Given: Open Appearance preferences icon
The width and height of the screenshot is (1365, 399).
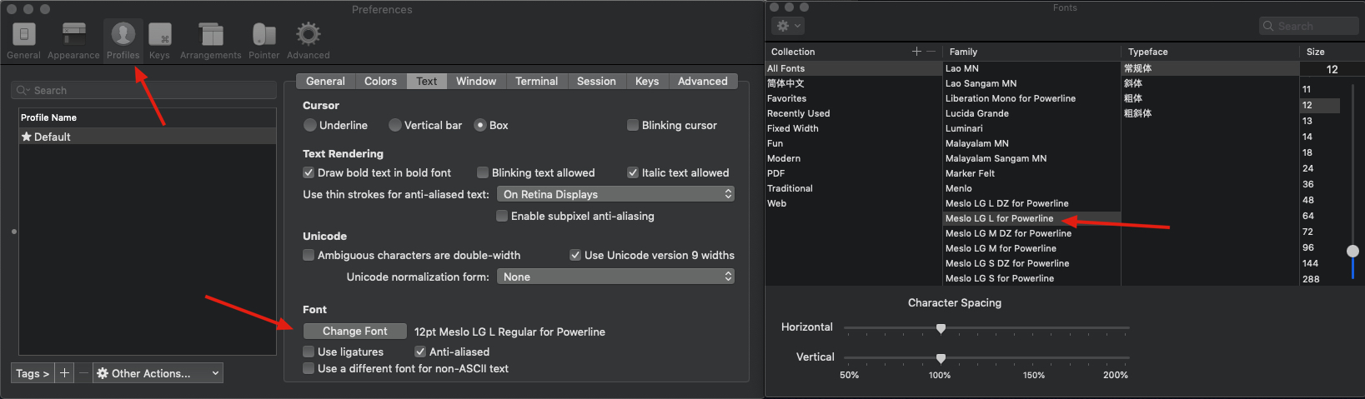Looking at the screenshot, I should point(73,41).
